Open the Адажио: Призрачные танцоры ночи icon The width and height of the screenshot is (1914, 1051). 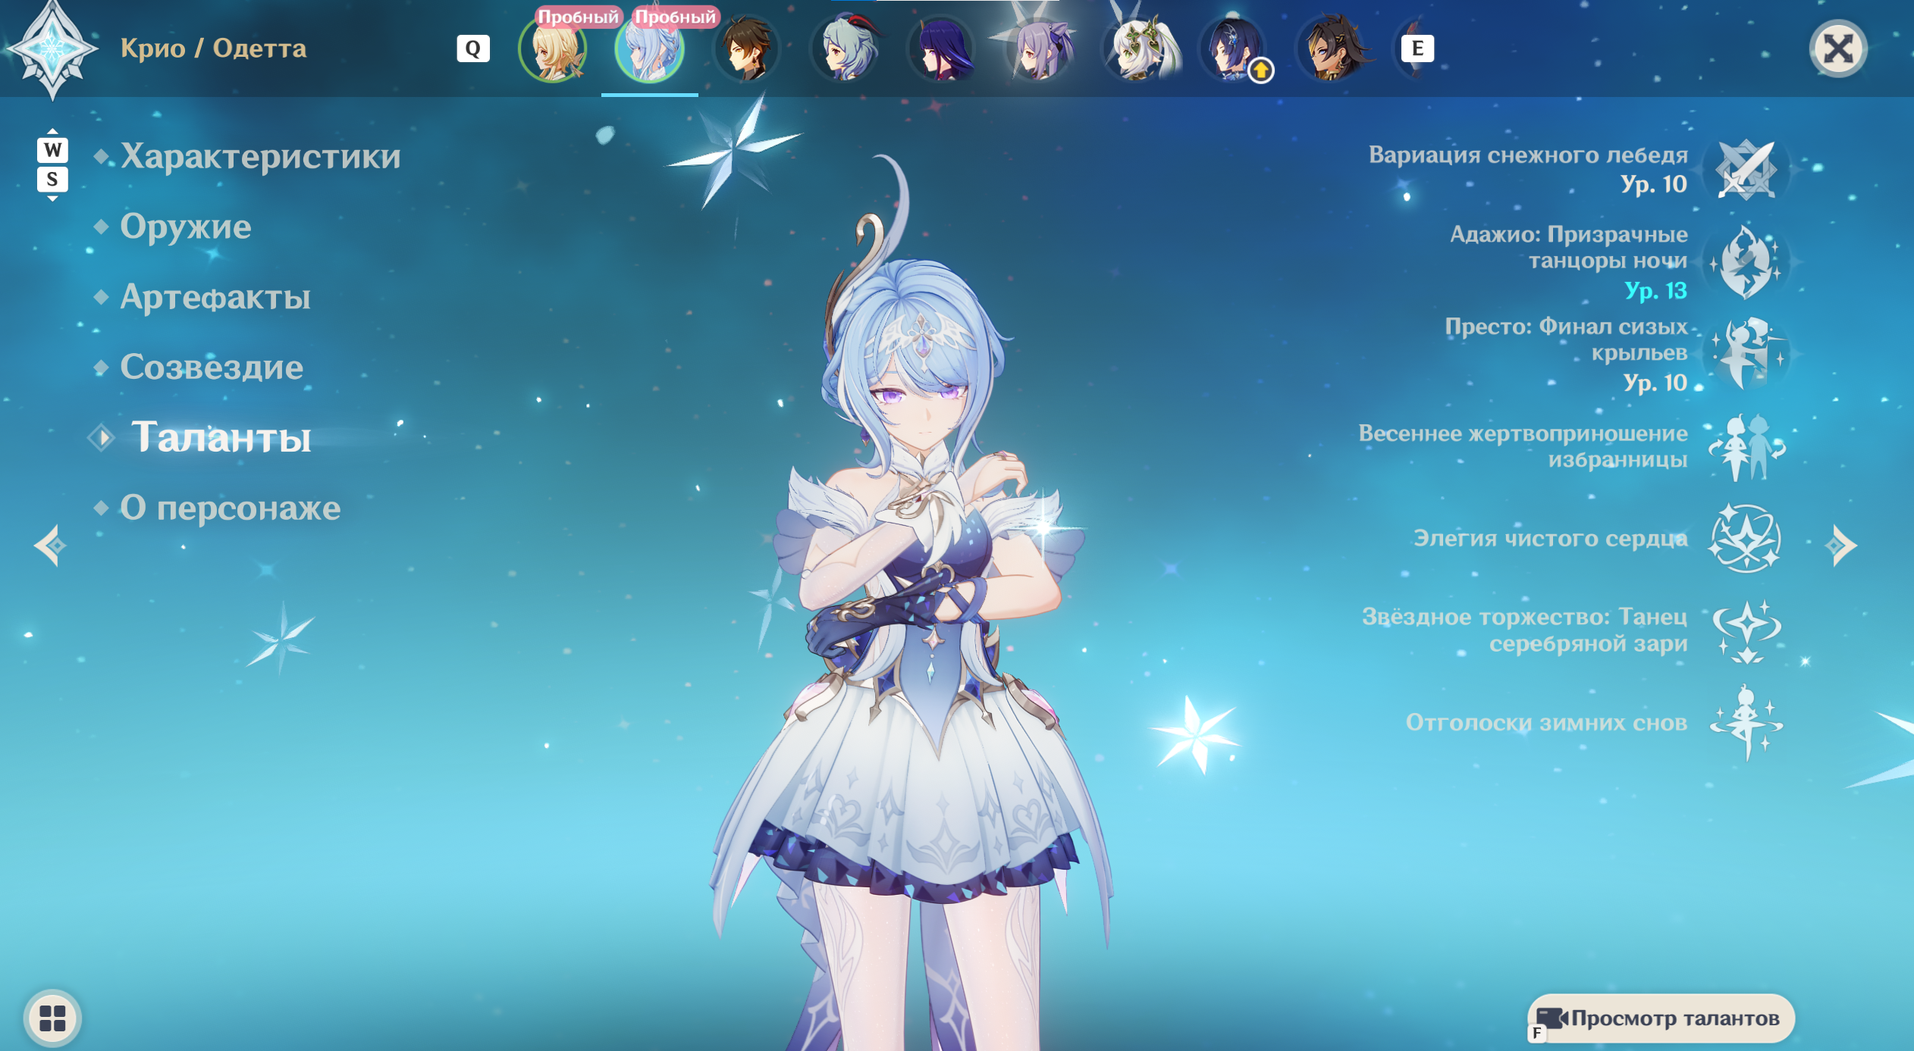point(1746,262)
